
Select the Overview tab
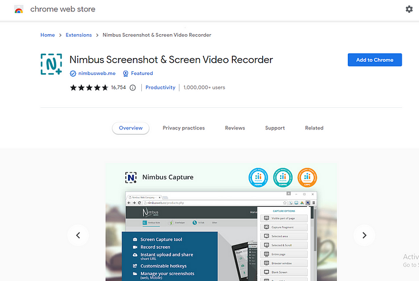point(130,128)
